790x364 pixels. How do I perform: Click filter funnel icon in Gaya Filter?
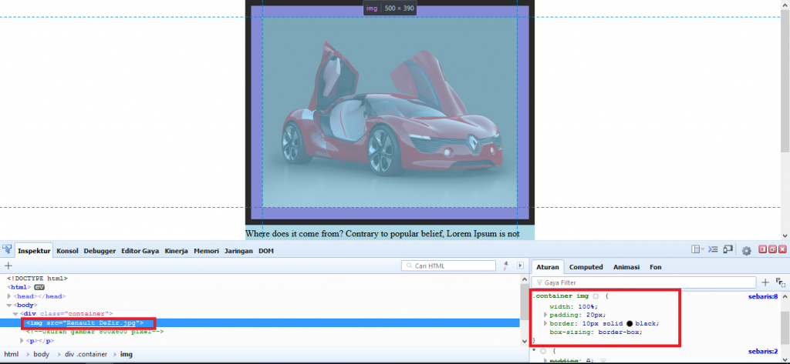(539, 282)
